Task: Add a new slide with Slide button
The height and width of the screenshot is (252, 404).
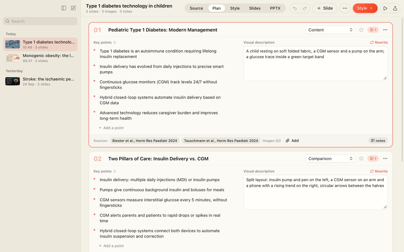Action: pyautogui.click(x=325, y=8)
